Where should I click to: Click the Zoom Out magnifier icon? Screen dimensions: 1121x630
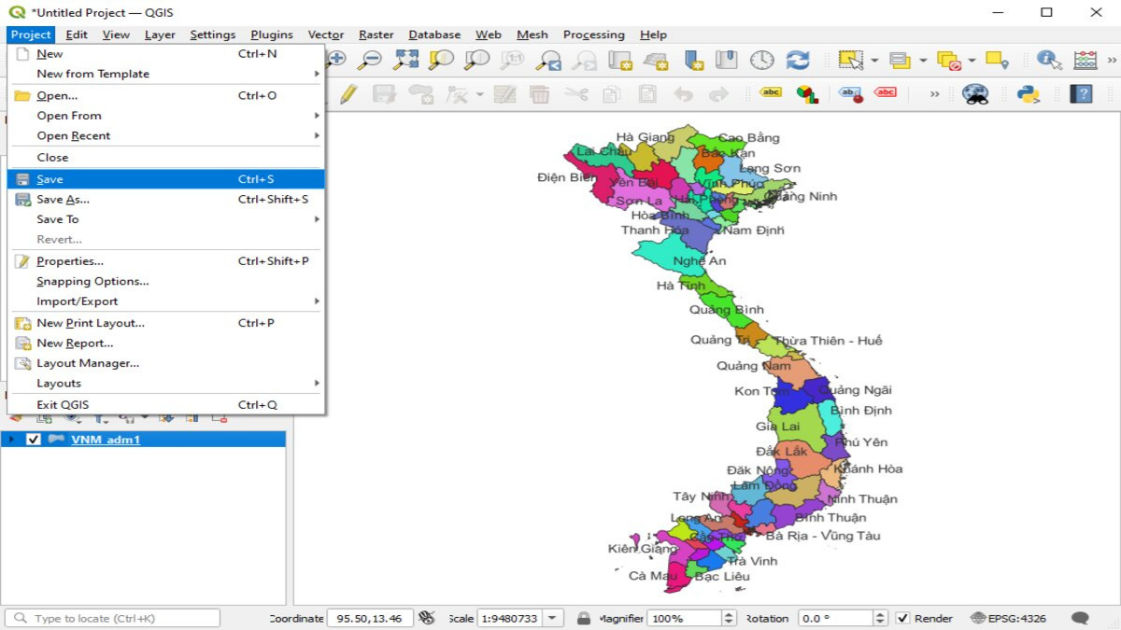(x=371, y=60)
